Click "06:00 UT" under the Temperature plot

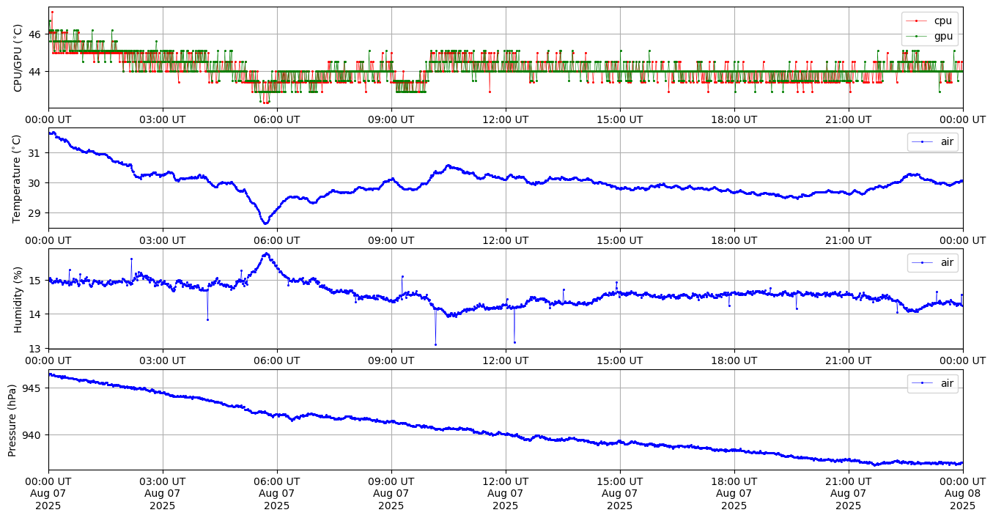pos(277,240)
